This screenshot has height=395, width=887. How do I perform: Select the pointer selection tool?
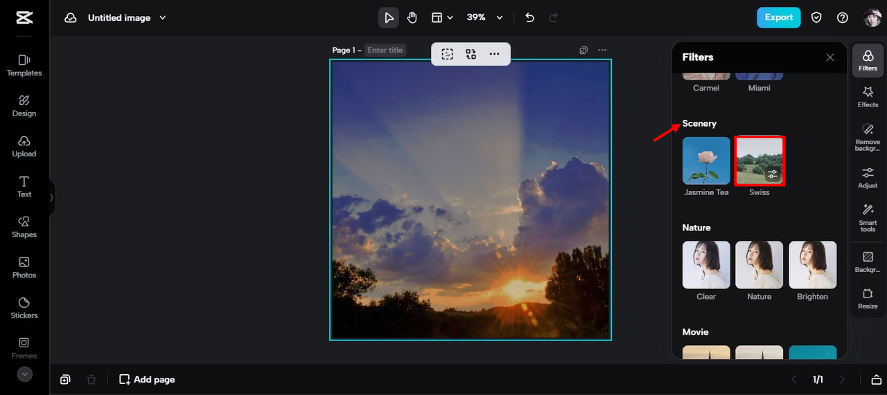click(389, 18)
